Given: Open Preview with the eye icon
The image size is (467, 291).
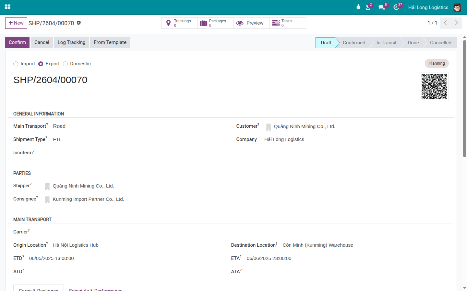Looking at the screenshot, I should pyautogui.click(x=252, y=23).
